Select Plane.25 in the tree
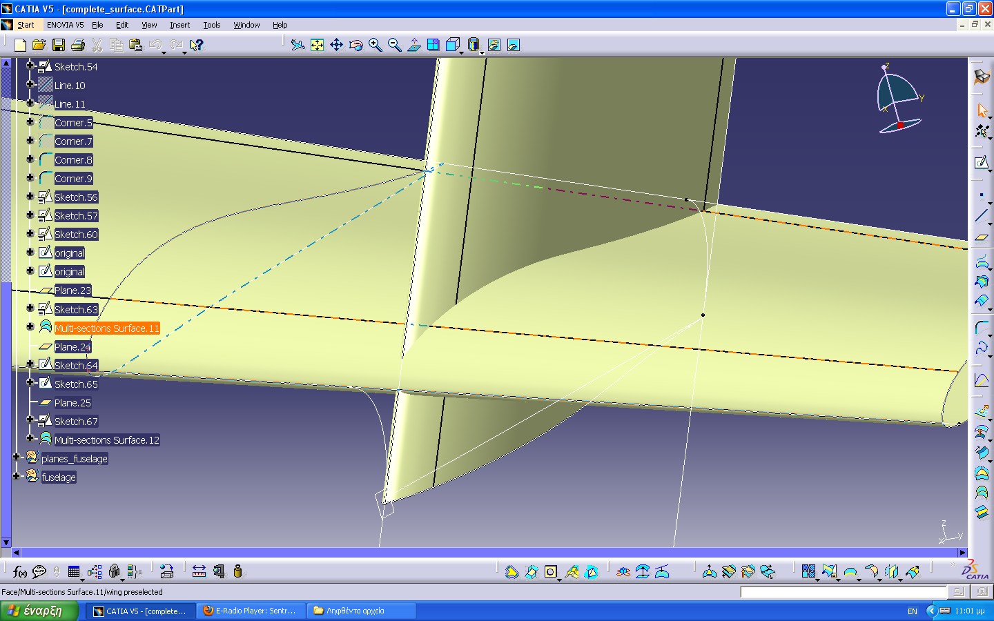The height and width of the screenshot is (621, 994). coord(72,403)
